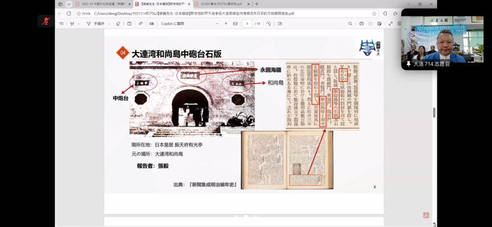This screenshot has height=227, width=492.
Task: Toggle the muted microphone icon
Action: tap(46, 21)
